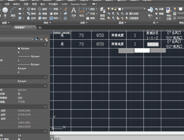Screen dimensions: 184x140
Task: Click the 复制 (Copy) tool
Action: tap(31, 14)
